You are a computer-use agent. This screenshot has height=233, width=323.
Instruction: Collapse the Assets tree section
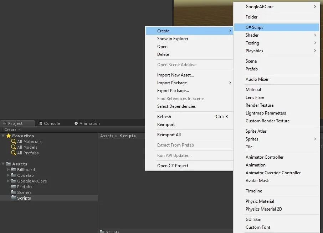click(x=3, y=164)
